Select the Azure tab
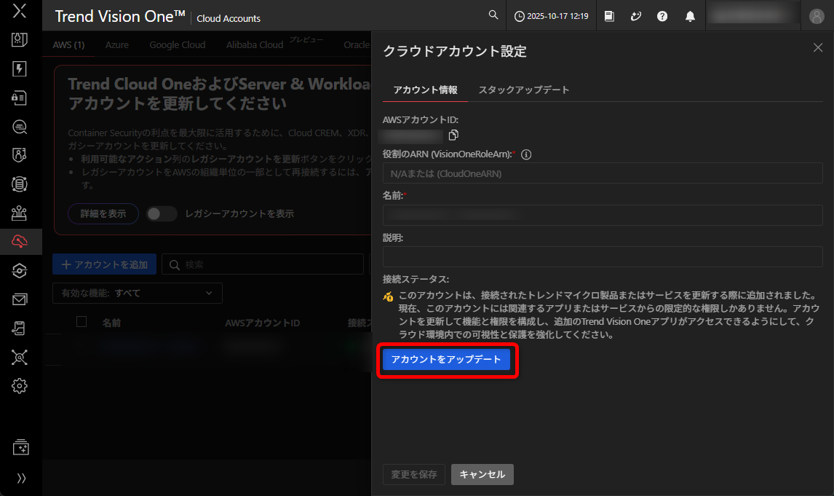 [116, 44]
